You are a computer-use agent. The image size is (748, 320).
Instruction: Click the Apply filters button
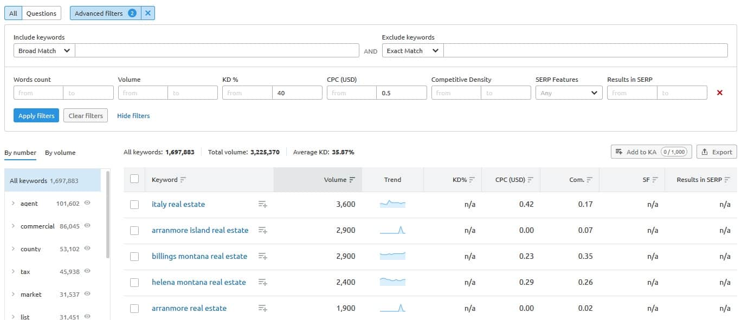pos(36,116)
